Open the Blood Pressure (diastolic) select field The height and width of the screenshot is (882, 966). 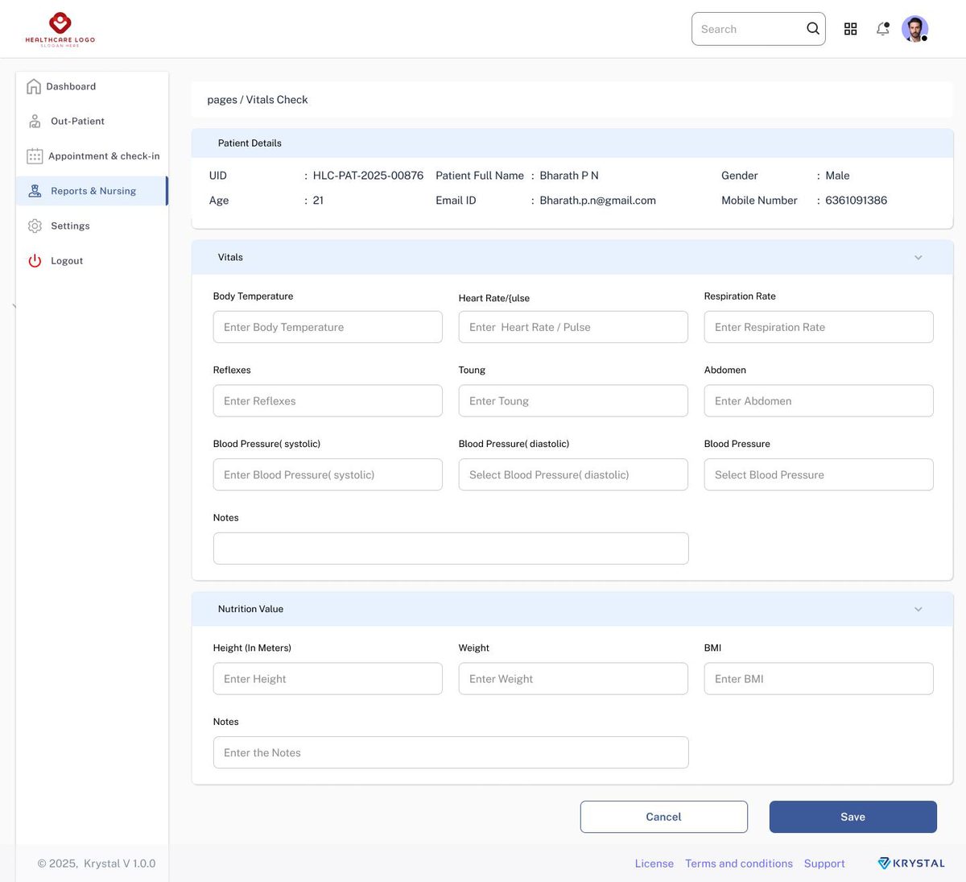coord(573,474)
